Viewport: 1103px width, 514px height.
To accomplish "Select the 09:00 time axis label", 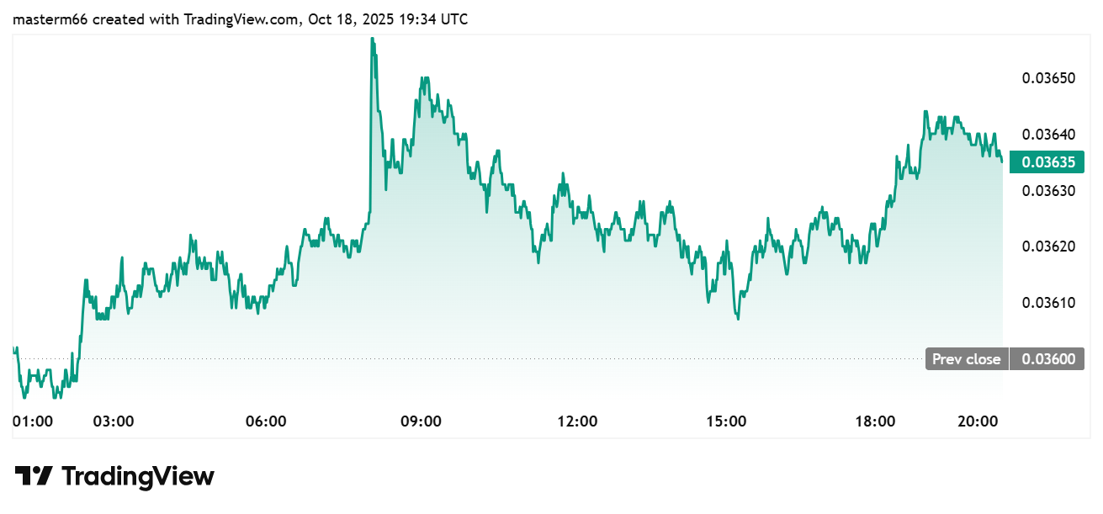I will tap(421, 421).
